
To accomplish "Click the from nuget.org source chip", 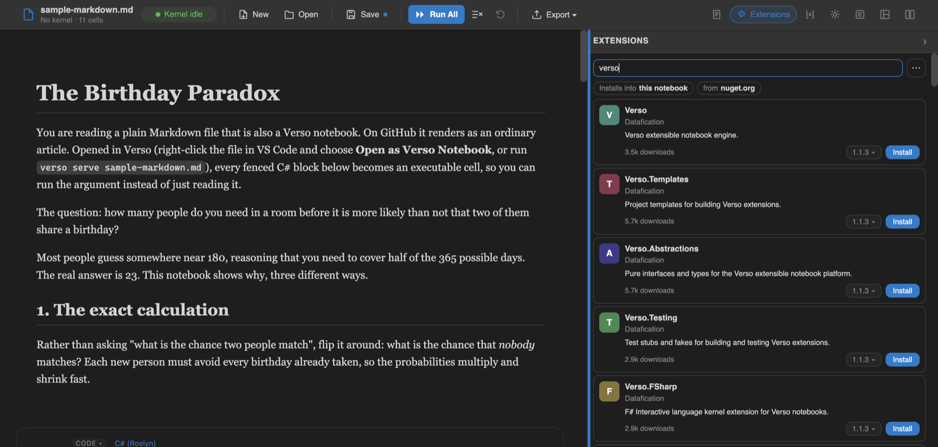I will (x=729, y=88).
